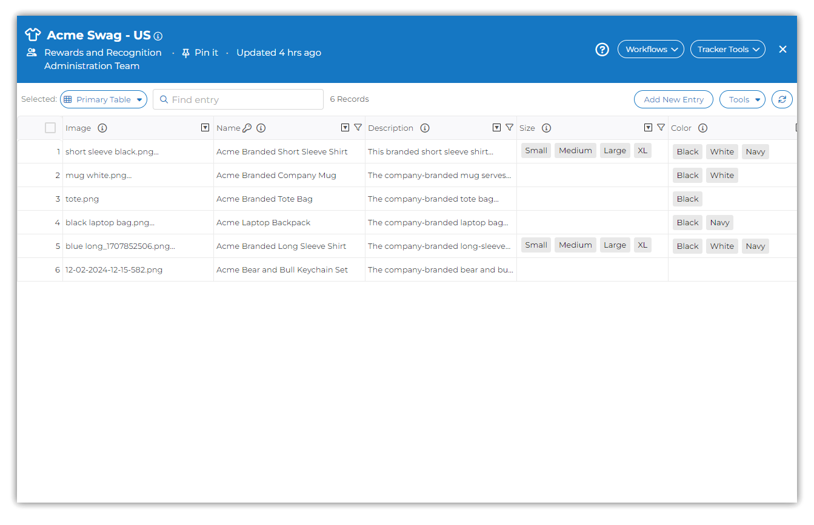Toggle the select all rows checkbox
814x525 pixels.
50,128
